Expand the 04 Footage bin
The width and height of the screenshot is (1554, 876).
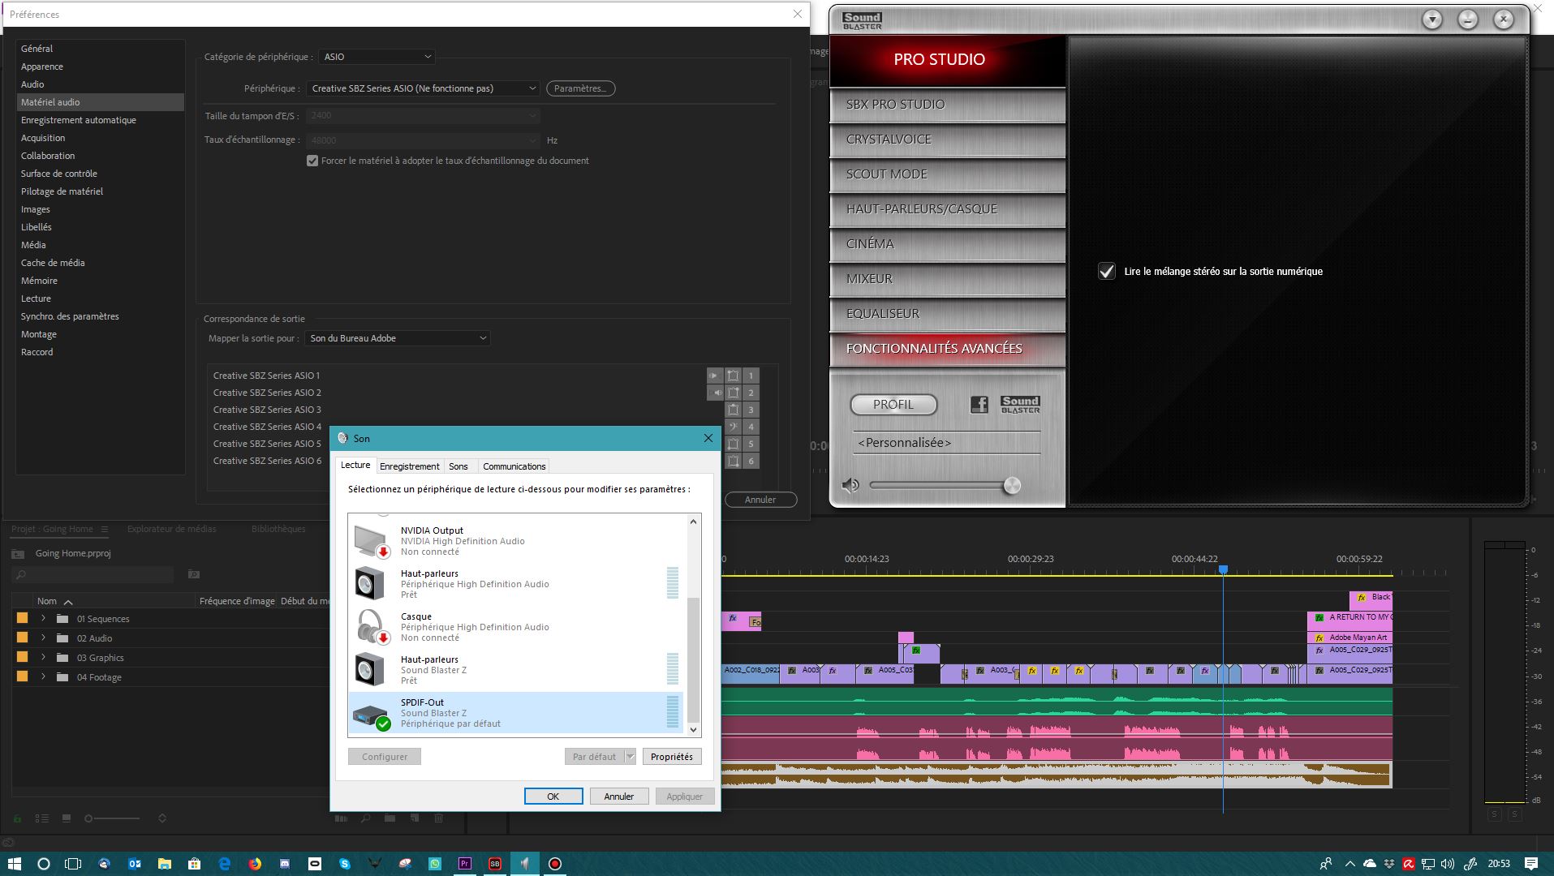tap(43, 676)
